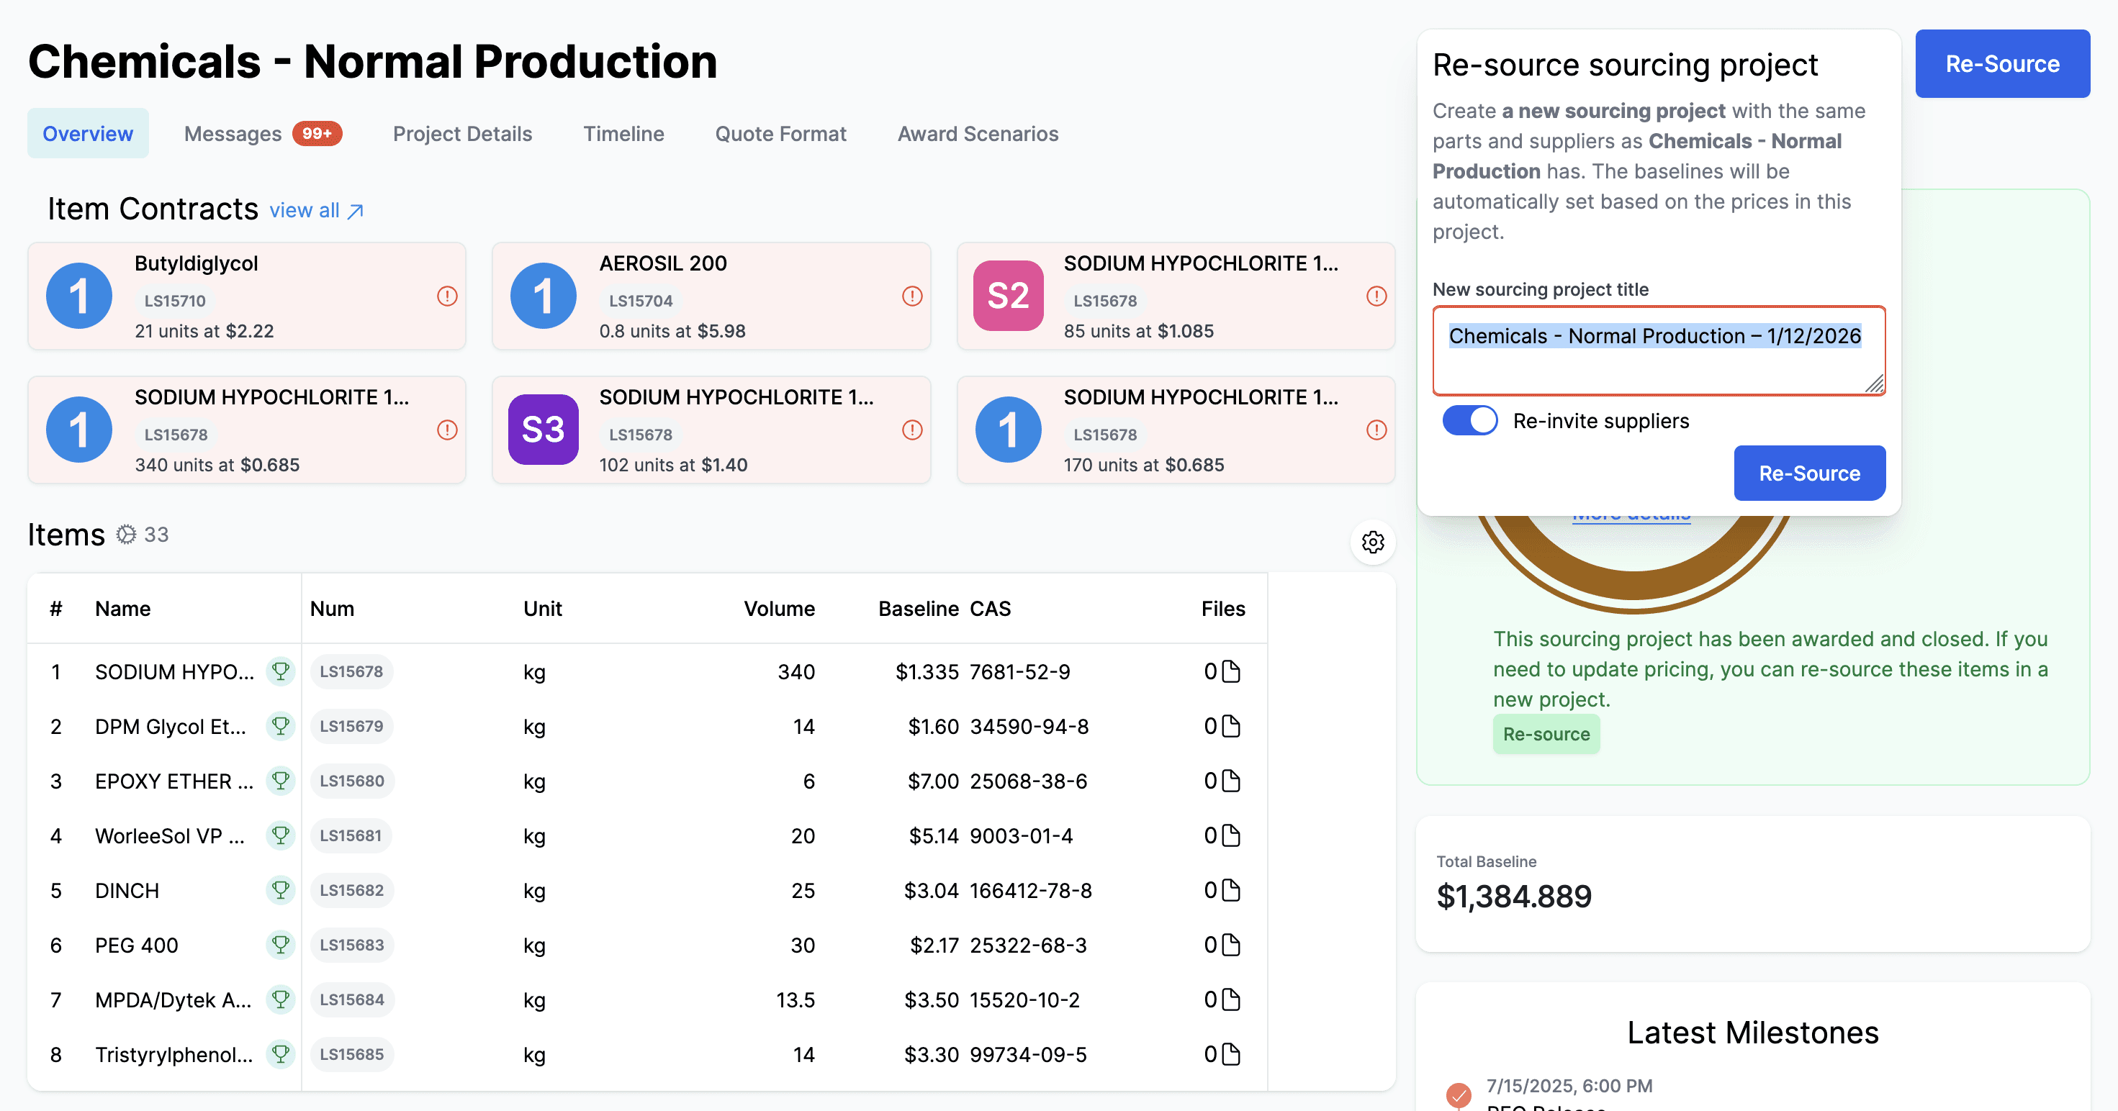Click warning icon on Butyldiglycol contract card
The height and width of the screenshot is (1111, 2118).
point(446,296)
